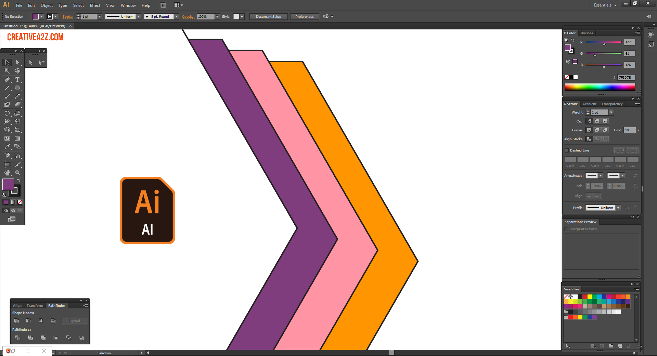Select the Rotate tool
657x356 pixels.
coord(7,113)
